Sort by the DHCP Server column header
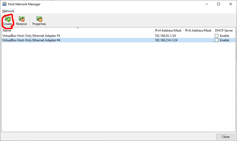Image resolution: width=237 pixels, height=141 pixels. click(x=225, y=31)
